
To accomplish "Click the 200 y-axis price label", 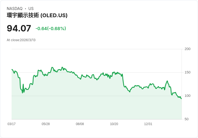I will 188,49.
